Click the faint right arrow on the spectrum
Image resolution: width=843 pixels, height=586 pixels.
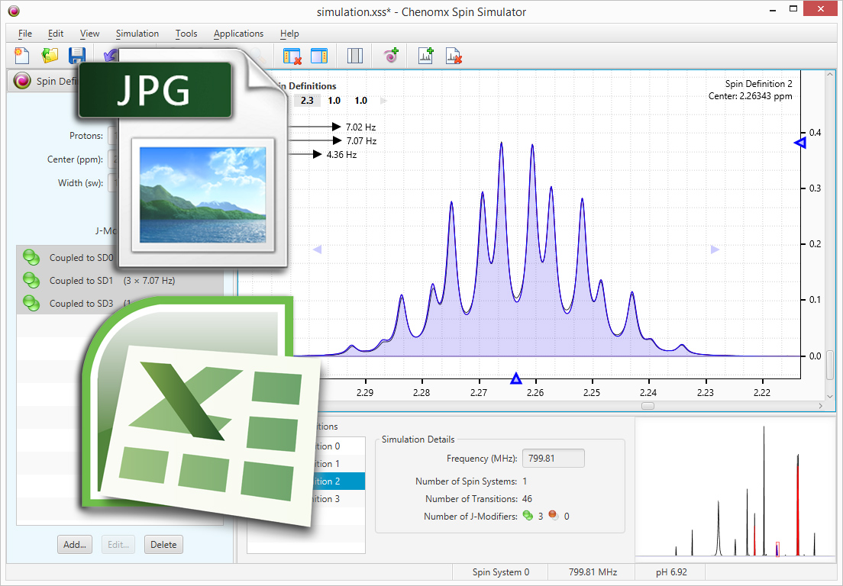tap(715, 250)
